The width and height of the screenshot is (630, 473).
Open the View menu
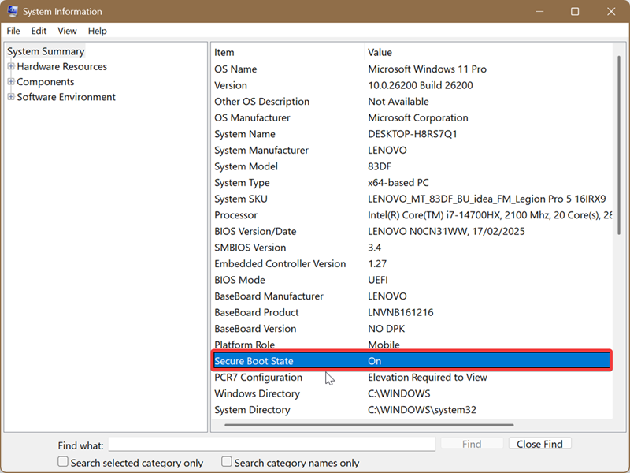click(67, 31)
